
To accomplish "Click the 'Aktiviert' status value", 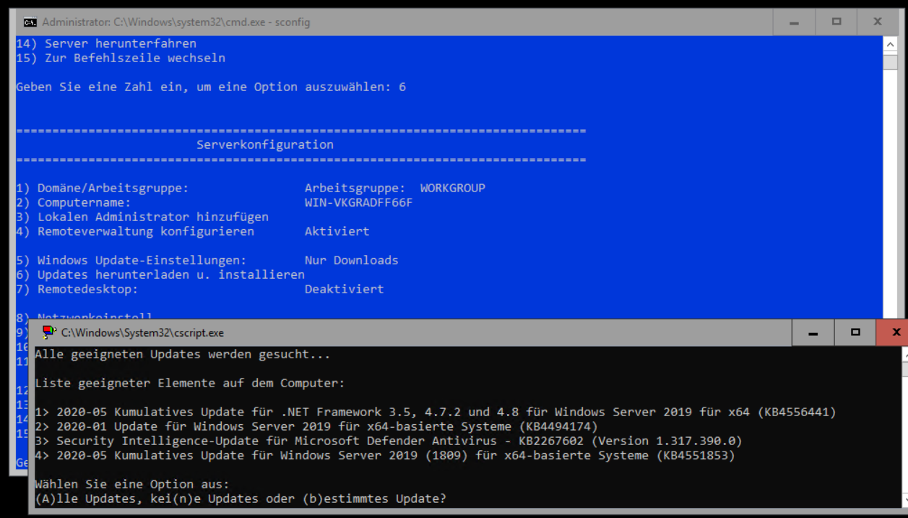I will click(337, 231).
